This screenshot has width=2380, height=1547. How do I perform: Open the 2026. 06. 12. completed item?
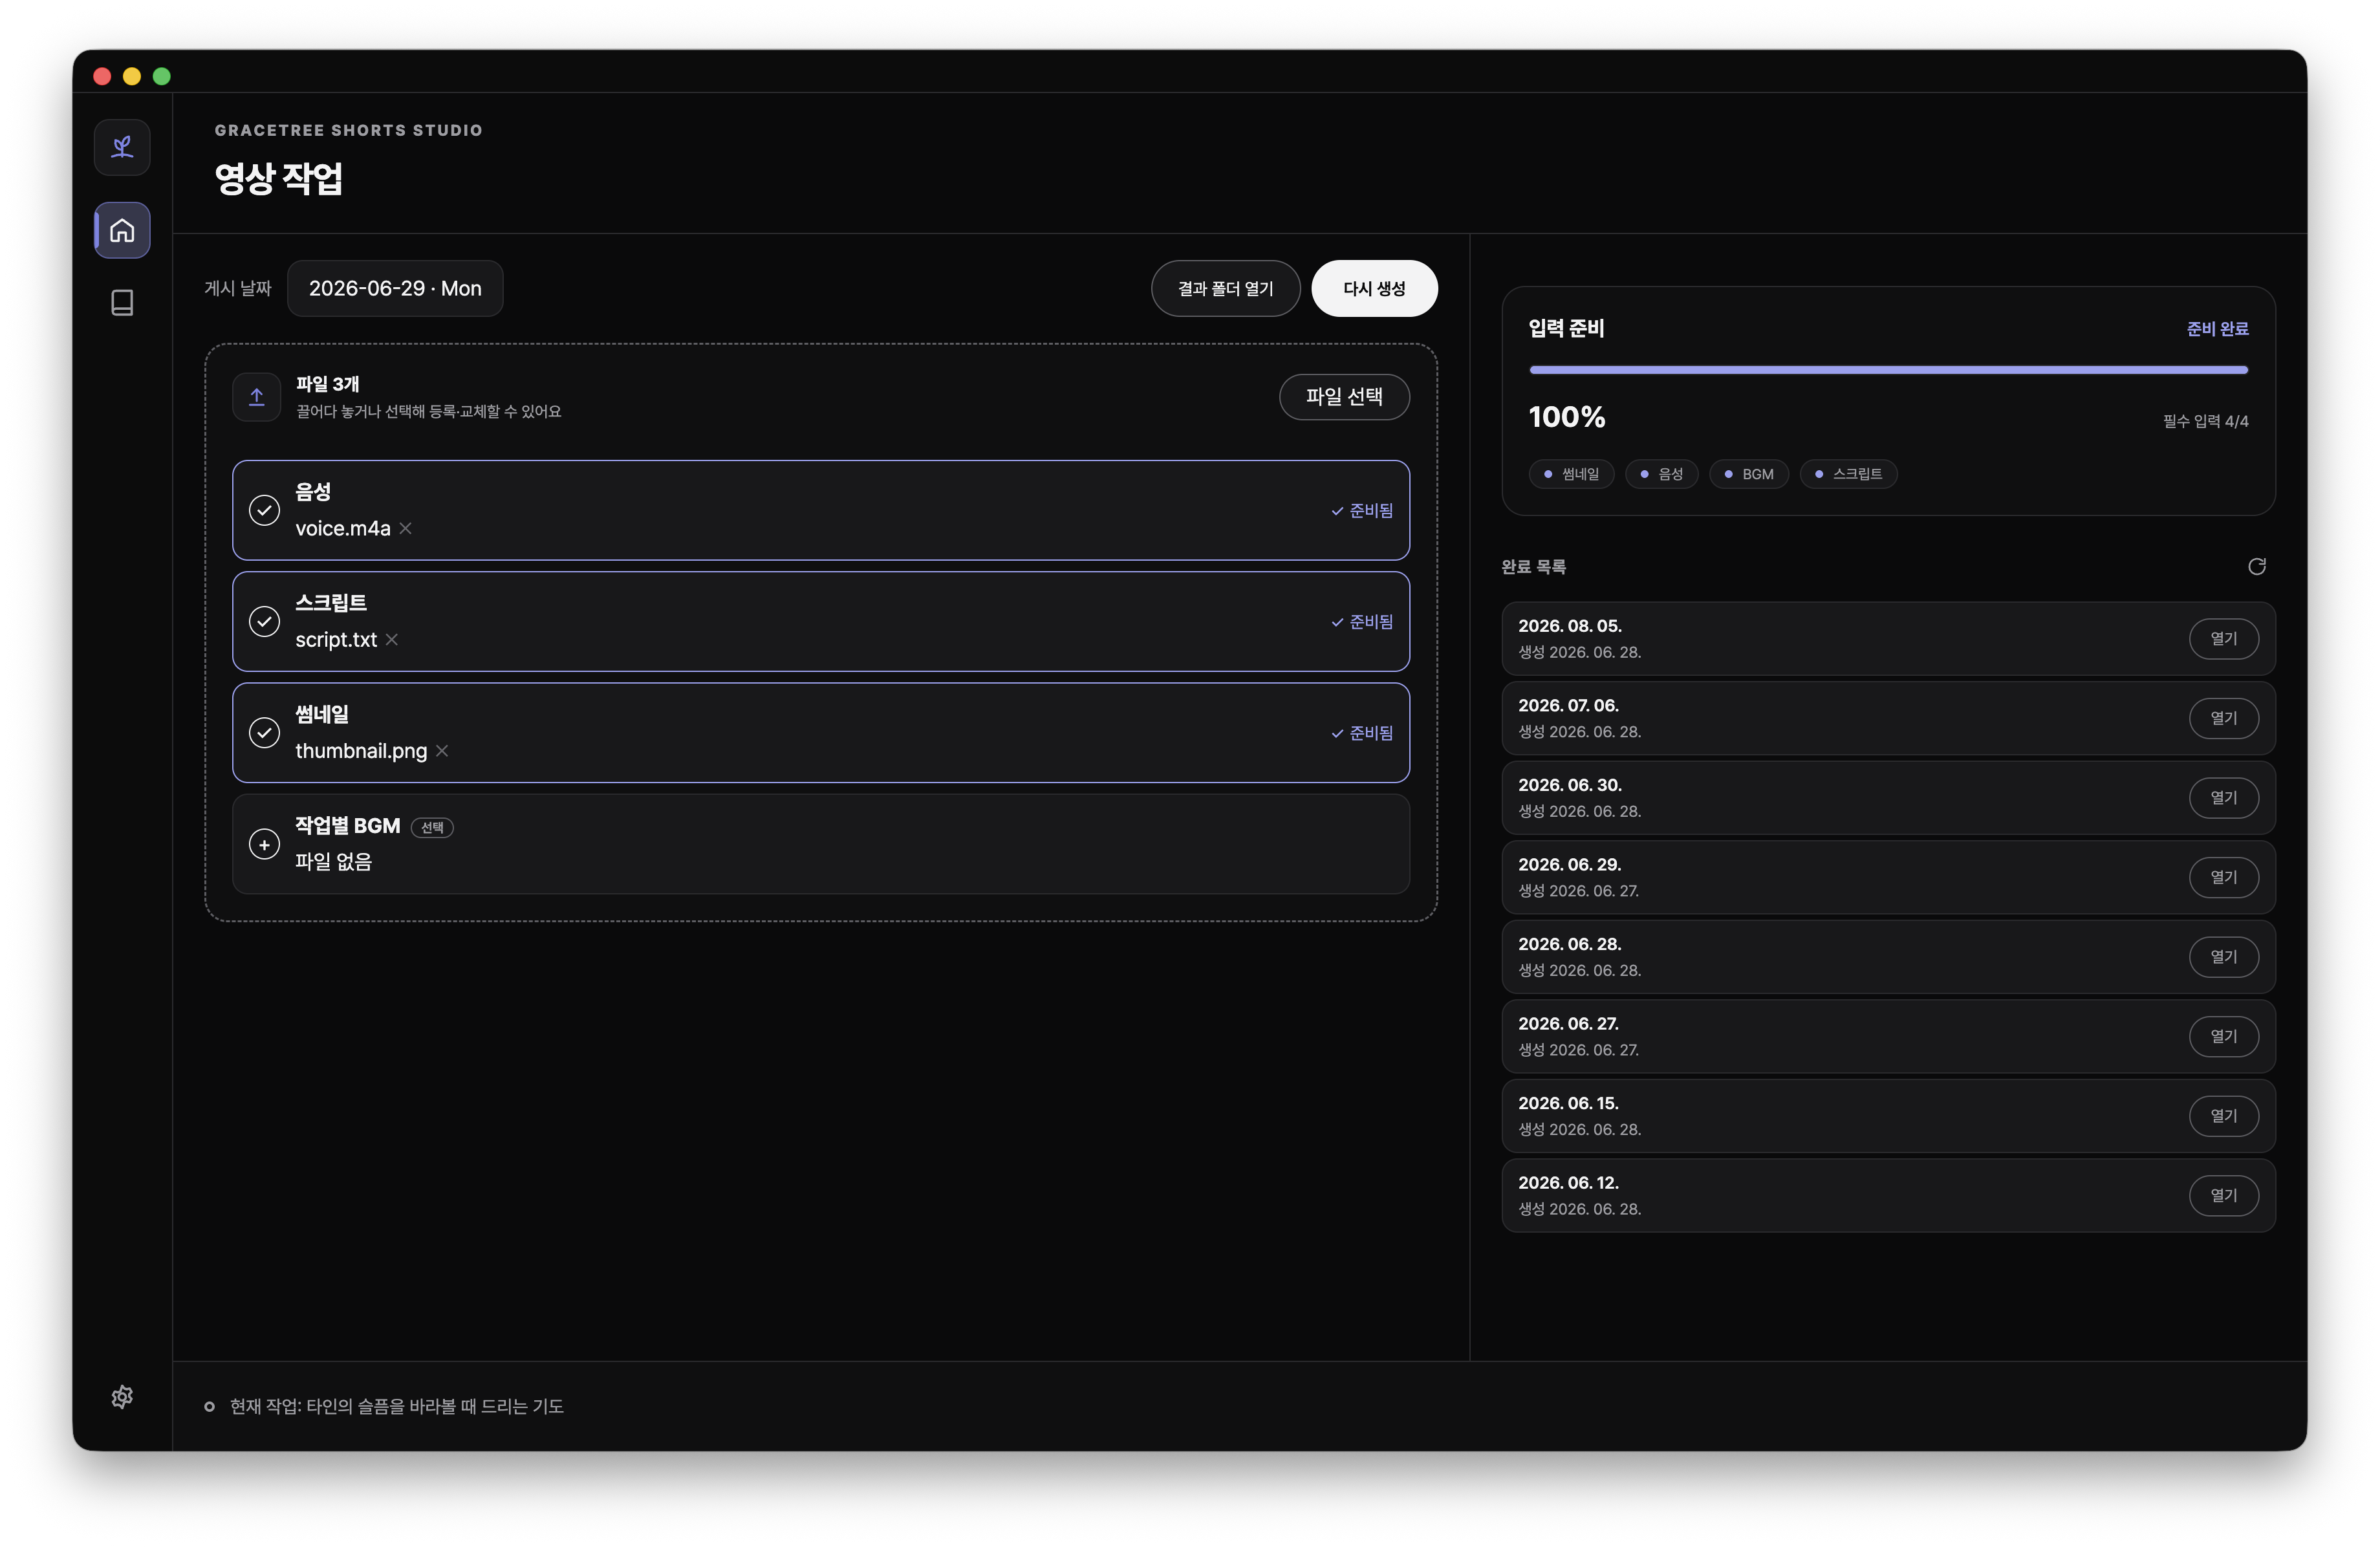coord(2223,1195)
